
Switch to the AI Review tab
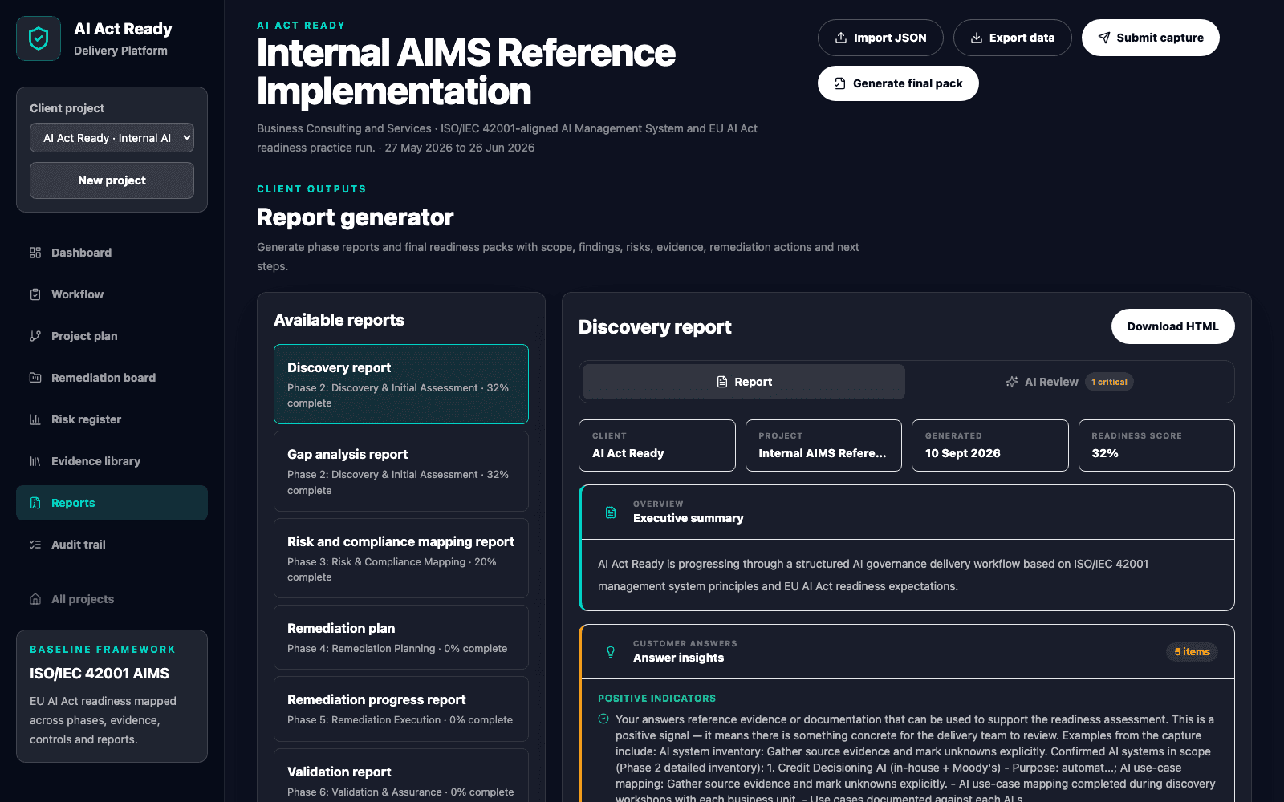(1070, 382)
